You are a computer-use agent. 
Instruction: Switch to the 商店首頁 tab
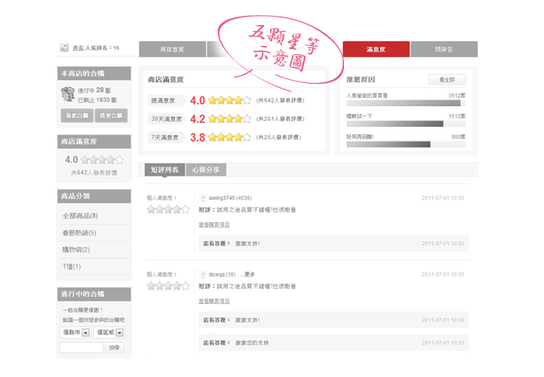(x=172, y=49)
